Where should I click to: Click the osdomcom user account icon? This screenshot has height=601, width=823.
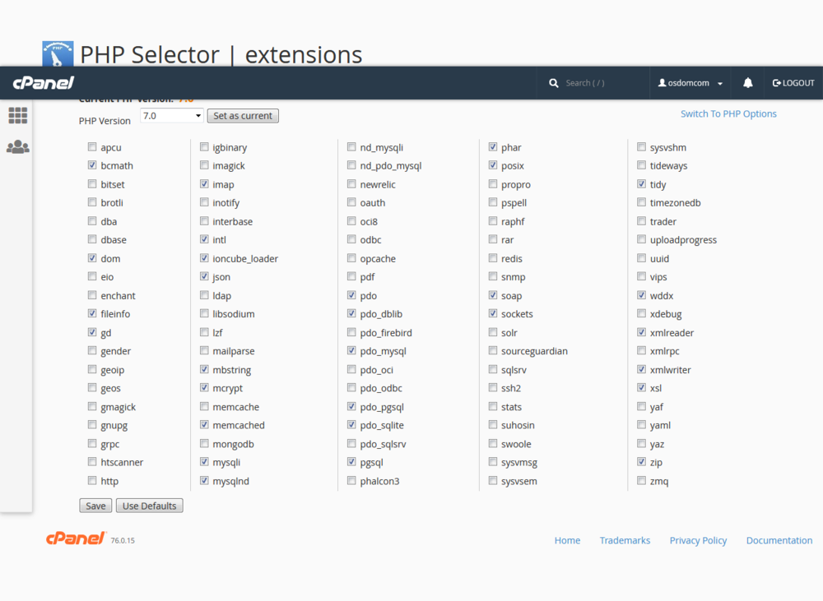pyautogui.click(x=663, y=82)
